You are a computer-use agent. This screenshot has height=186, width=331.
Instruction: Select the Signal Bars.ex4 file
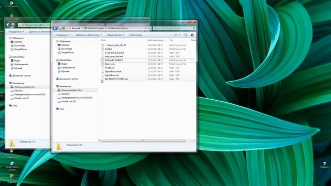pyautogui.click(x=112, y=75)
